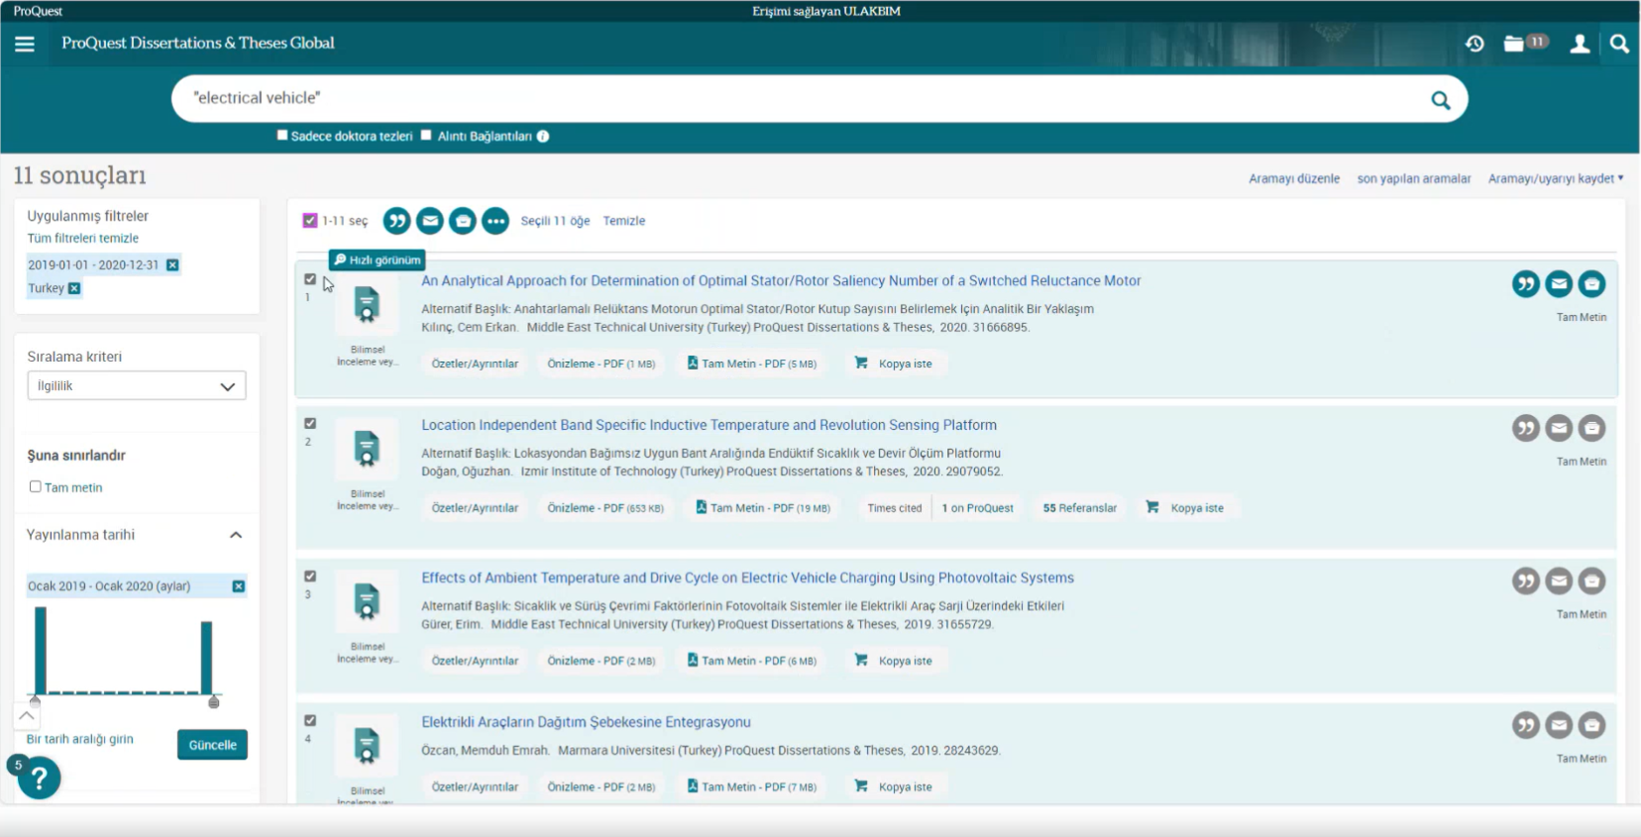Open 'Aramayı/uyarıyı kaydet' dropdown
This screenshot has width=1641, height=837.
click(x=1555, y=179)
